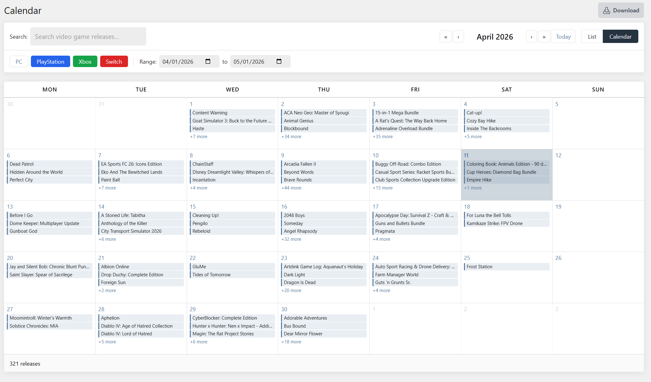Viewport: 651px width, 382px height.
Task: Toggle the PlayStation platform filter
Action: pyautogui.click(x=50, y=62)
